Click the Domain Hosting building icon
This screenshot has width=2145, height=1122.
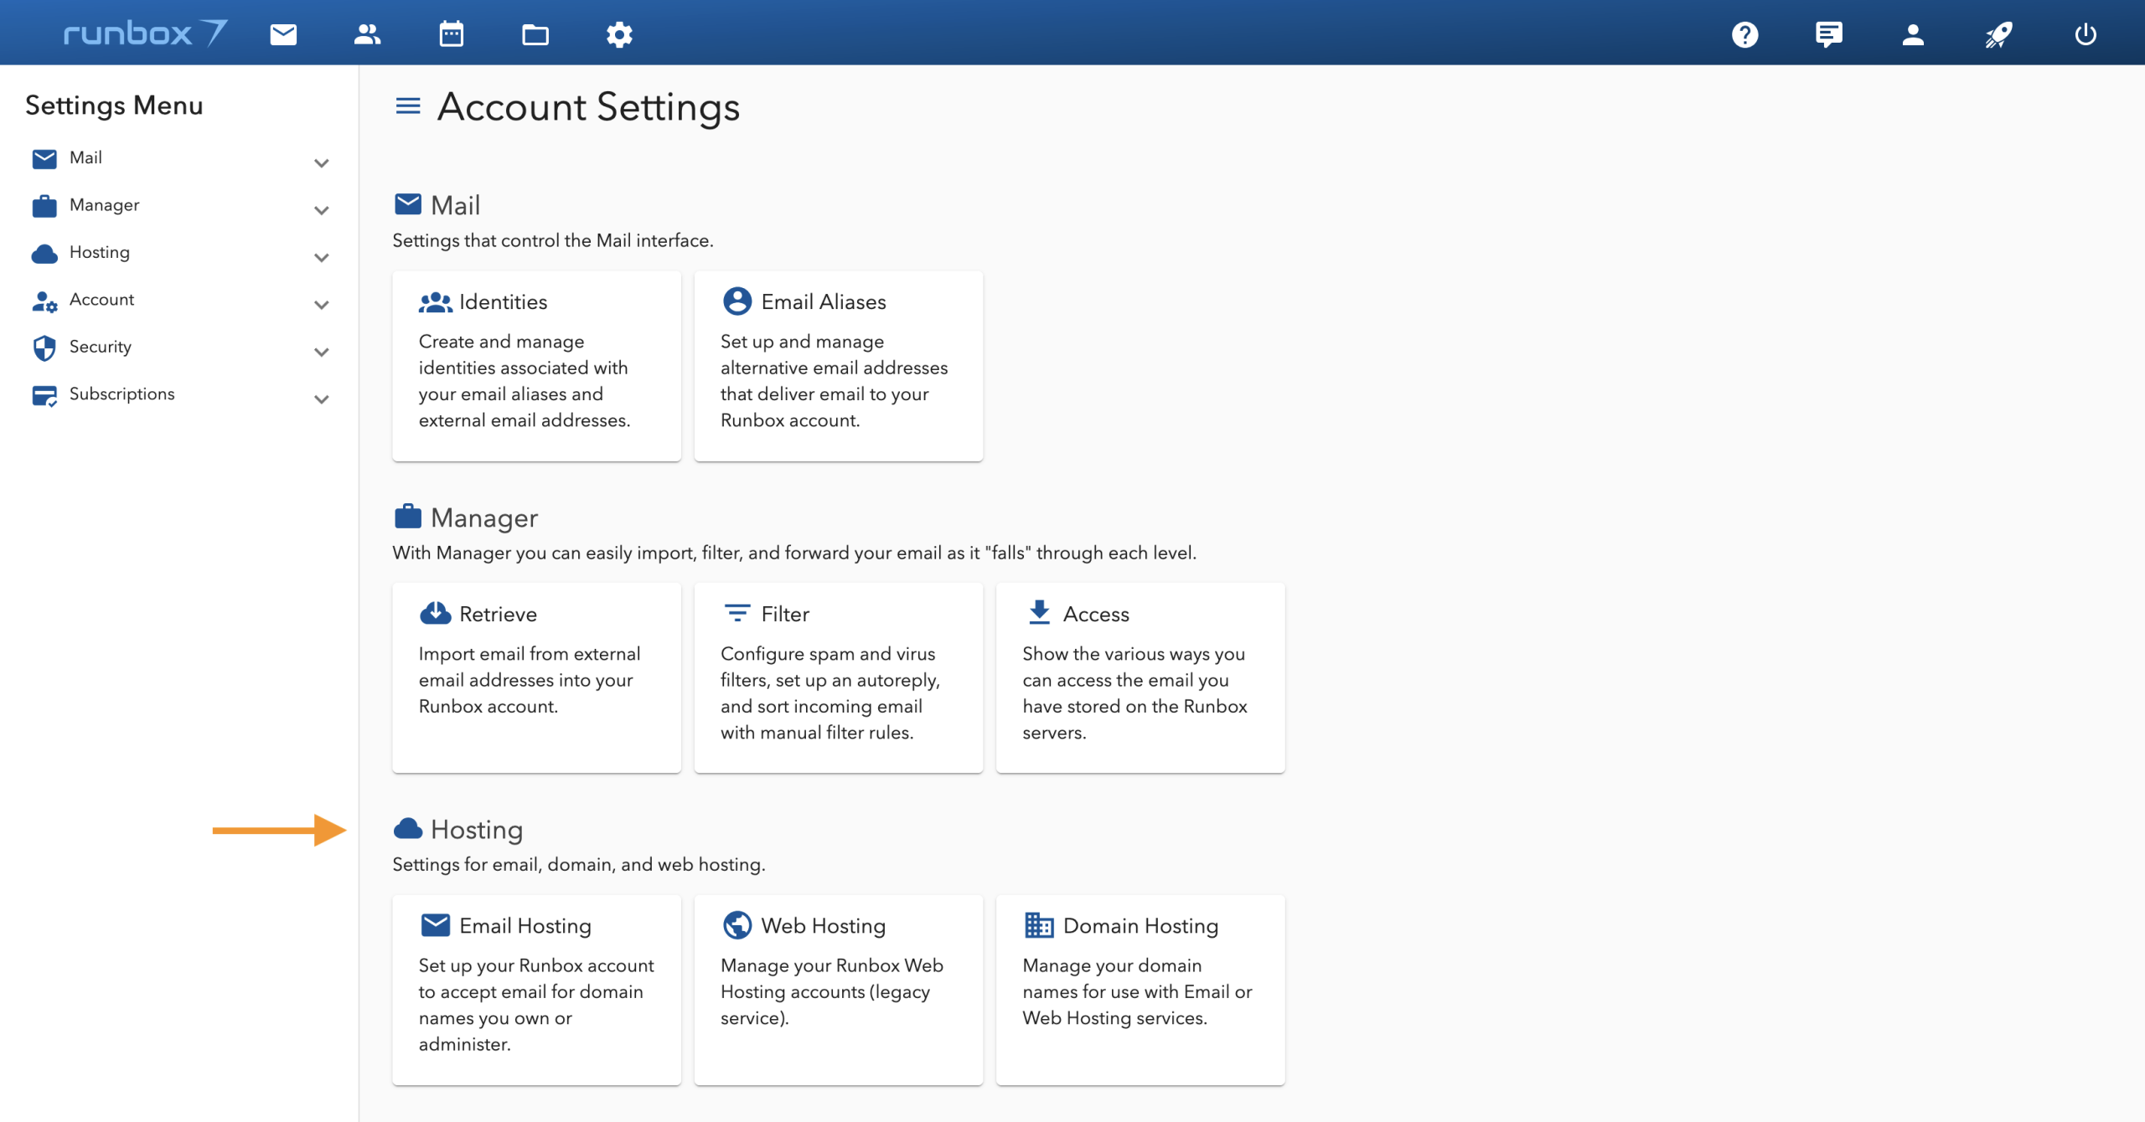tap(1039, 924)
